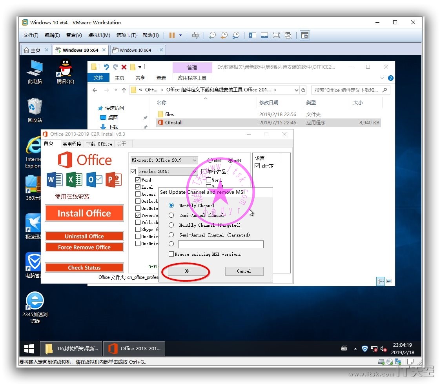Click the Explorer back navigation arrow
The width and height of the screenshot is (441, 384).
click(x=95, y=90)
